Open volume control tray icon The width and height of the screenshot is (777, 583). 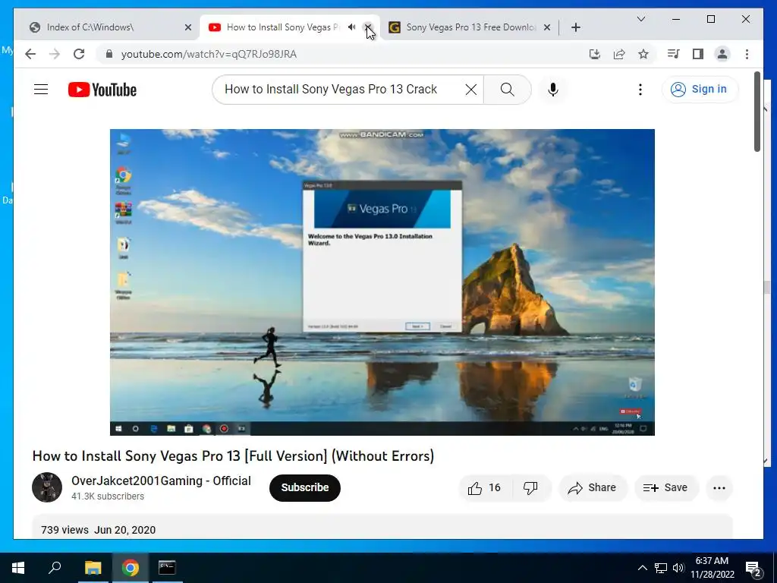pos(678,568)
